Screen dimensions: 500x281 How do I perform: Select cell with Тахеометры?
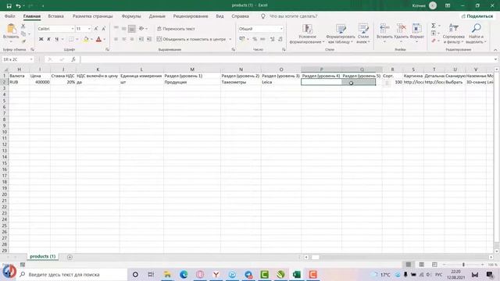pyautogui.click(x=241, y=82)
